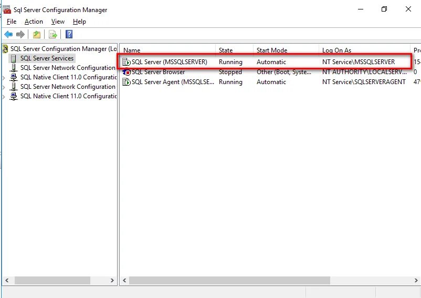Click the Back arrow toolbar icon
Viewport: 421px width, 298px height.
pos(8,34)
